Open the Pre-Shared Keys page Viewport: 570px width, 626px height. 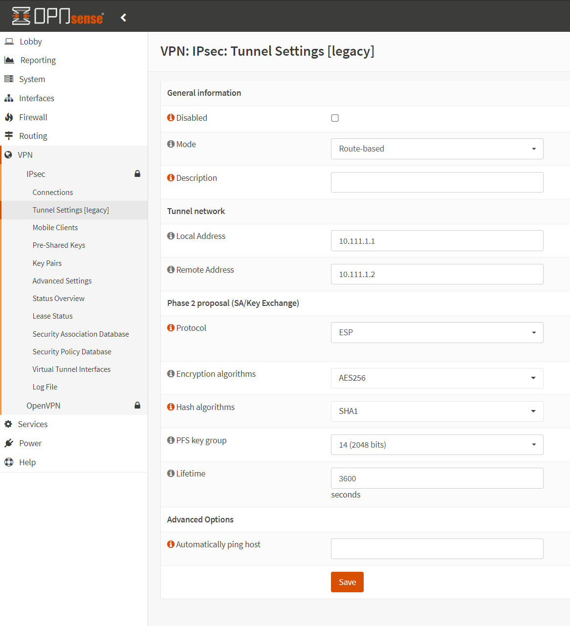click(59, 245)
